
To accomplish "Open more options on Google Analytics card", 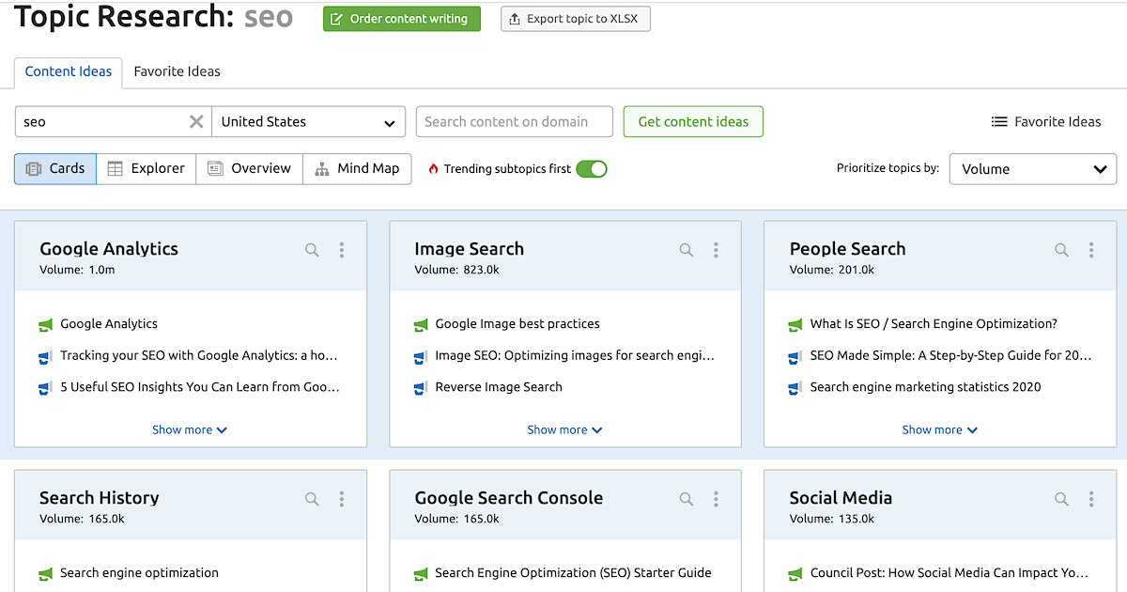I will (341, 250).
